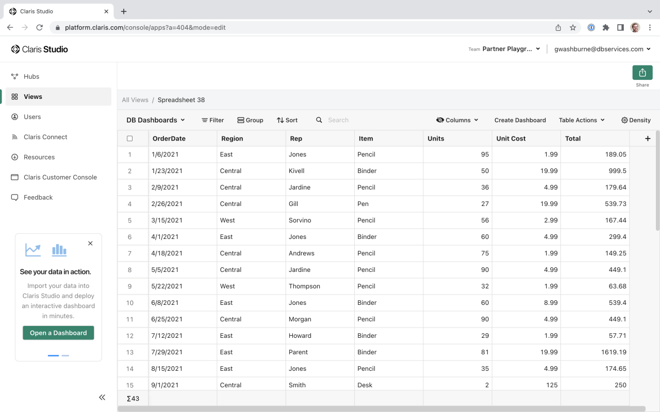Image resolution: width=660 pixels, height=412 pixels.
Task: Toggle the browser side panel icon
Action: click(620, 28)
